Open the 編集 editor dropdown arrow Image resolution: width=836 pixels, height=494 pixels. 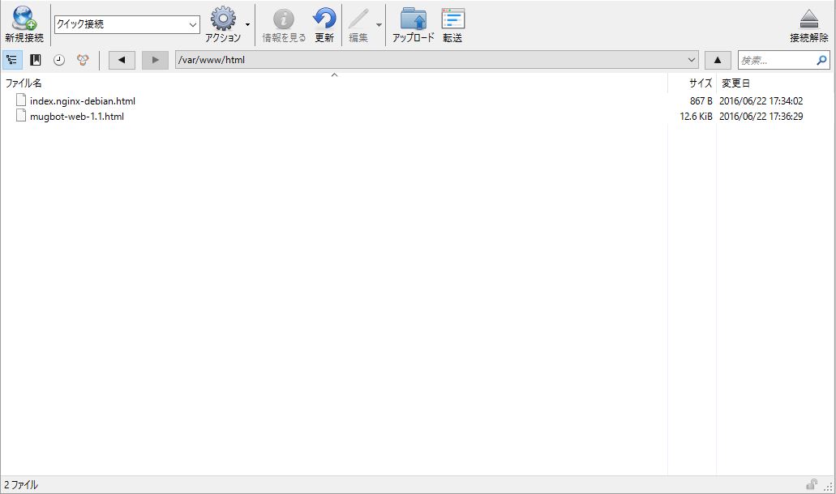point(379,24)
